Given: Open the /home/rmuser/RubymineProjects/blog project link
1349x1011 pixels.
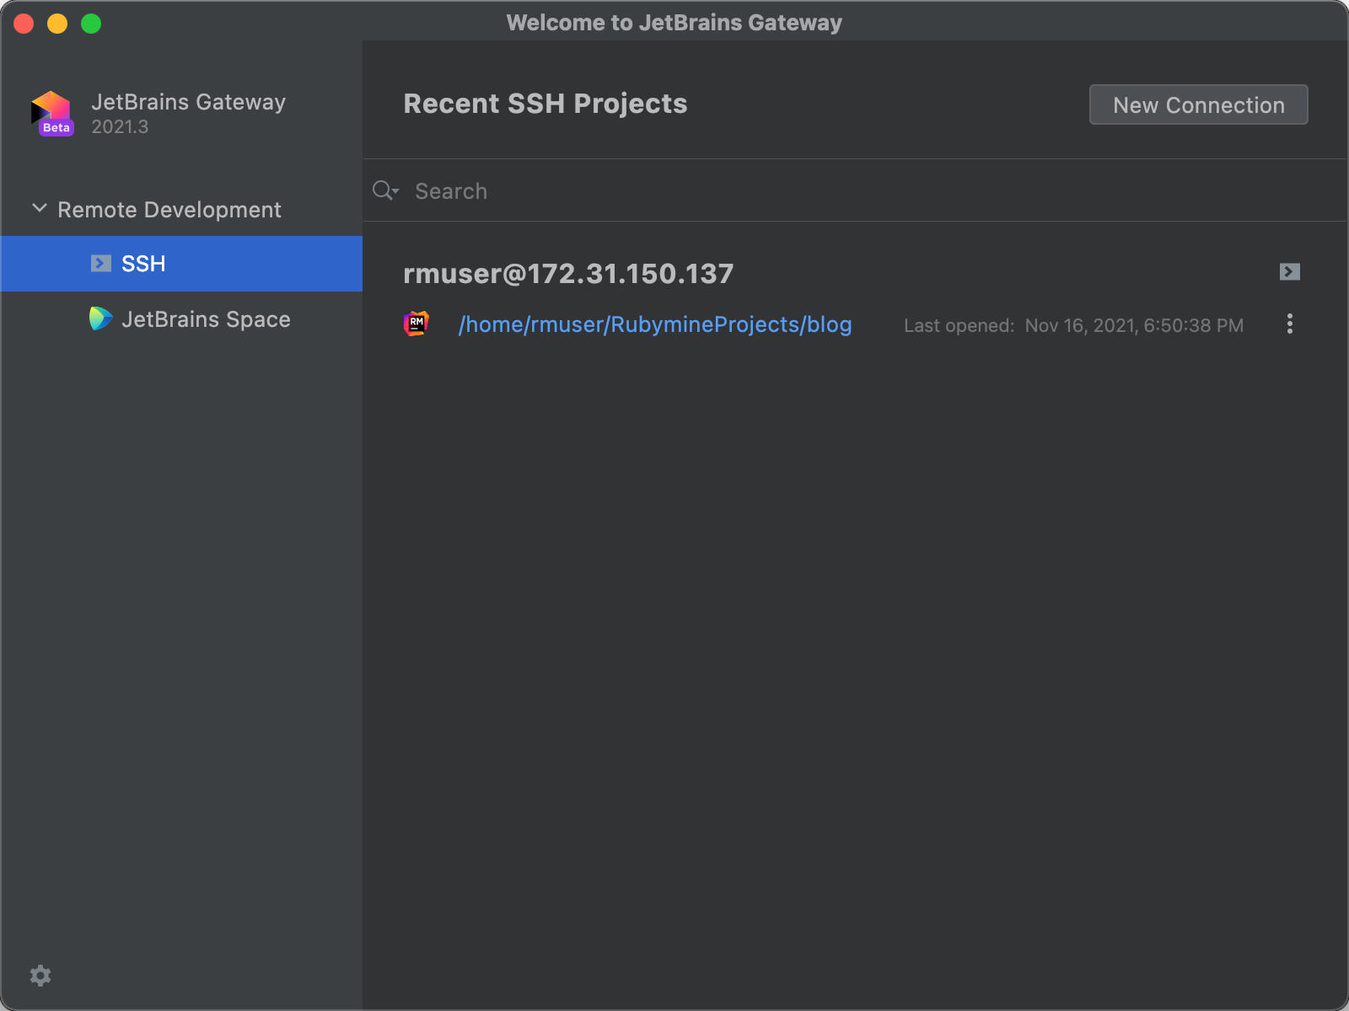Looking at the screenshot, I should (654, 324).
